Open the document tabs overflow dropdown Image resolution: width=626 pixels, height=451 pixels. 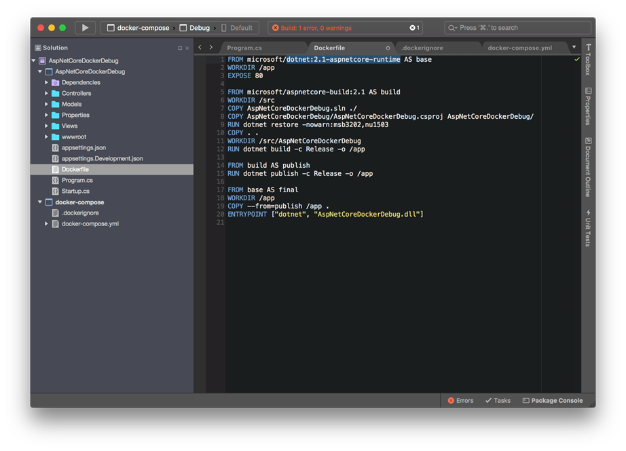point(574,47)
